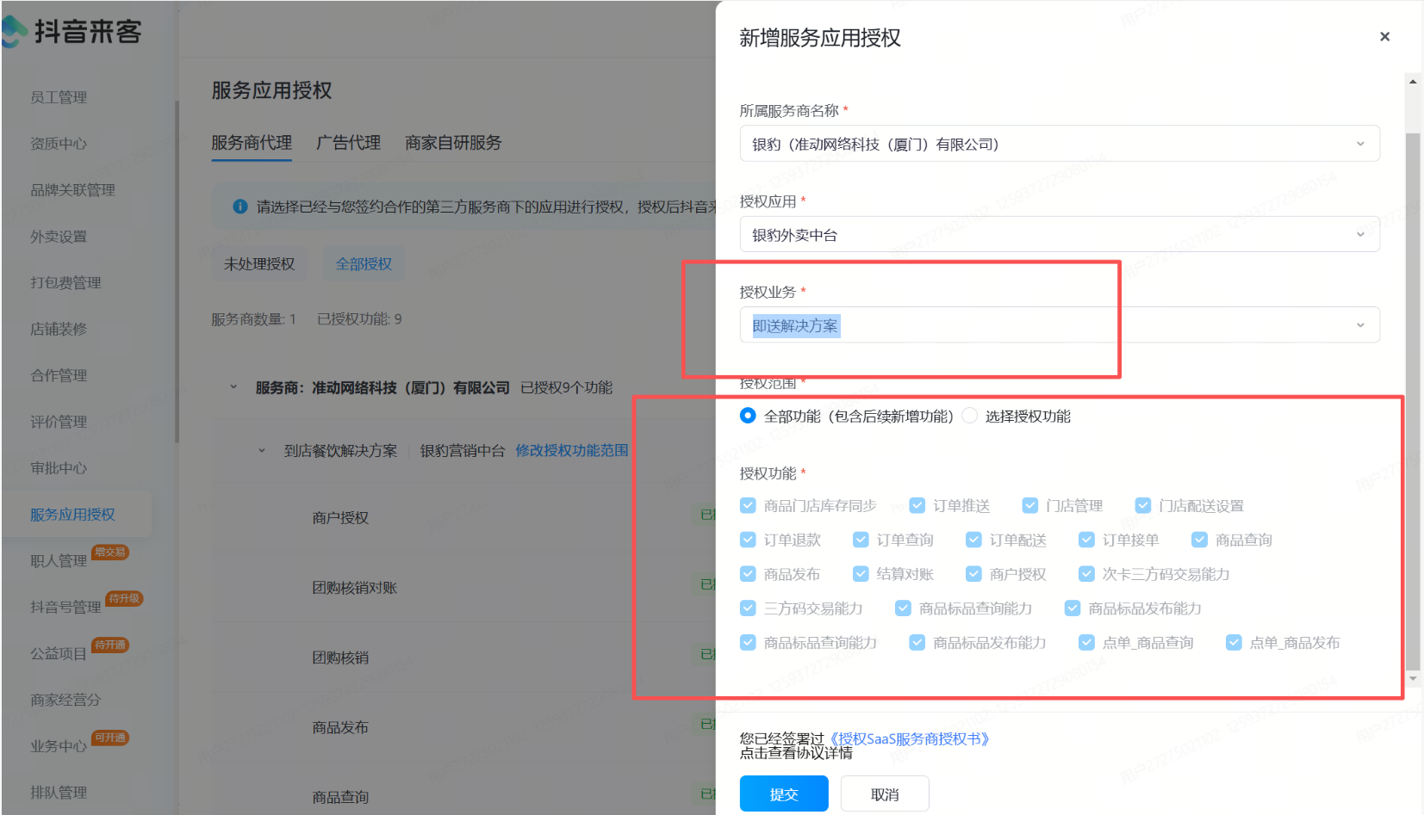
Task: Select 未处理授权 filter
Action: click(x=259, y=263)
